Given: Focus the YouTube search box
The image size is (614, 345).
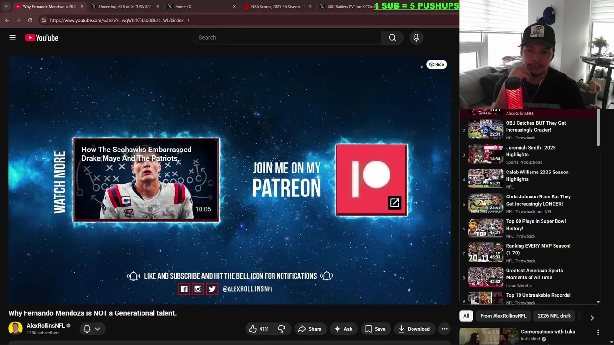Looking at the screenshot, I should (287, 38).
